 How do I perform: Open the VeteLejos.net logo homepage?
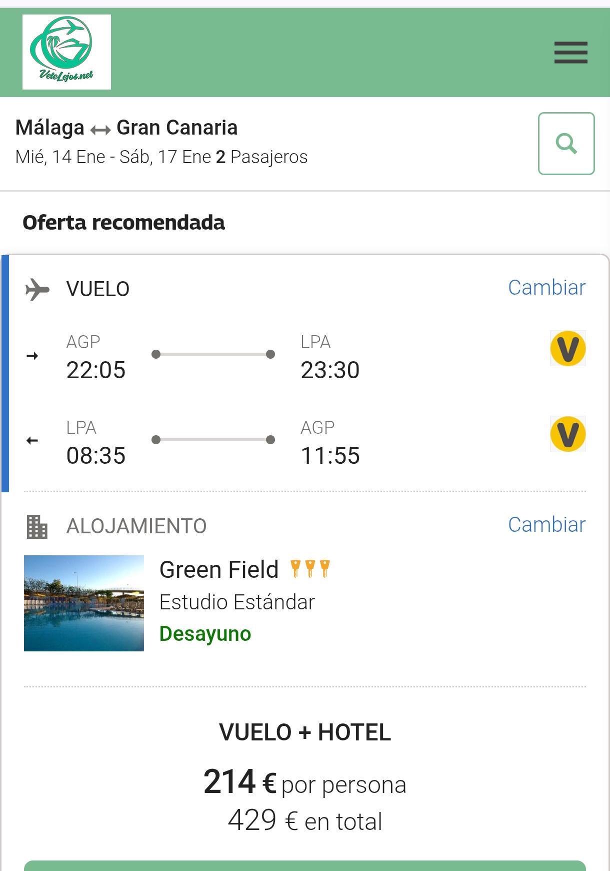click(x=66, y=52)
